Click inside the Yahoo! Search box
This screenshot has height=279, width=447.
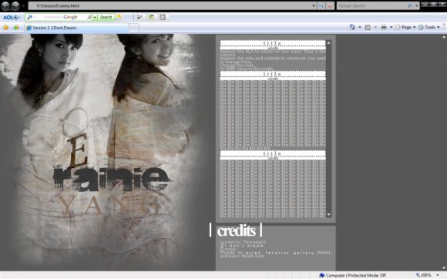pyautogui.click(x=372, y=5)
